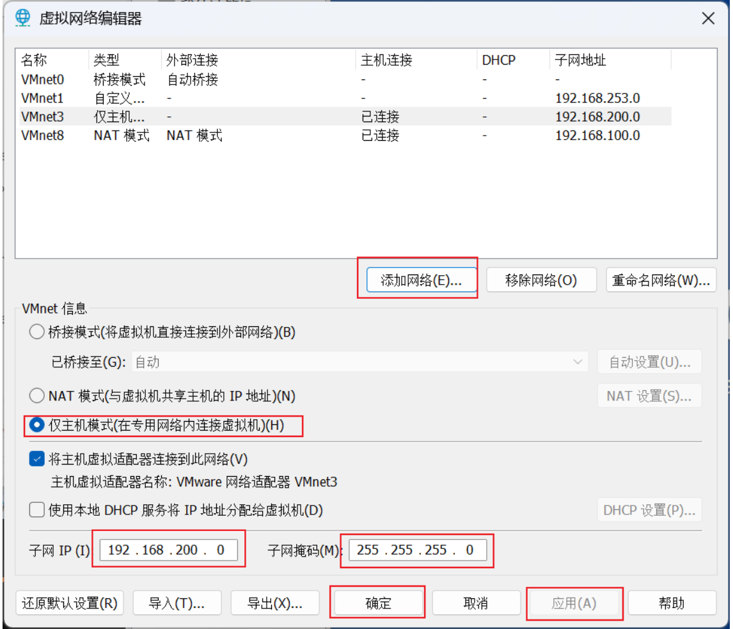Enable 使用本地 DHCP 服务 checkbox
Image resolution: width=733 pixels, height=629 pixels.
(37, 510)
